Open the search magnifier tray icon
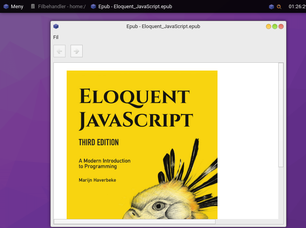 coord(279,7)
